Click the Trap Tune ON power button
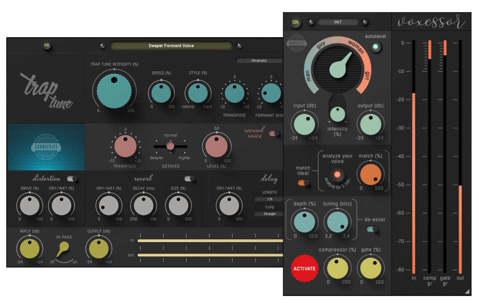This screenshot has width=479, height=303. [47, 45]
